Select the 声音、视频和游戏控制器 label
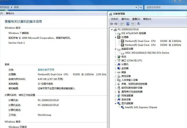 point(134,84)
